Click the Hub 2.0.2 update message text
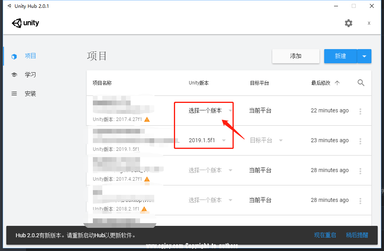384x251 pixels. click(x=76, y=235)
